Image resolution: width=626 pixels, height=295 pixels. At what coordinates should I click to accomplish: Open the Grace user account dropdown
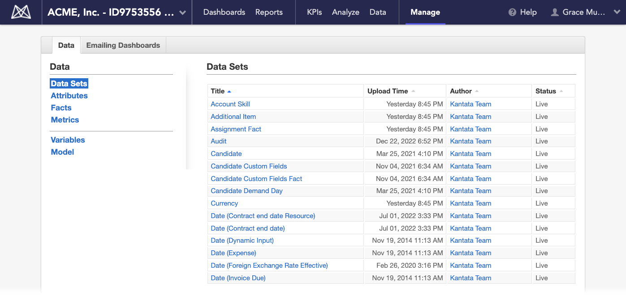click(x=616, y=13)
